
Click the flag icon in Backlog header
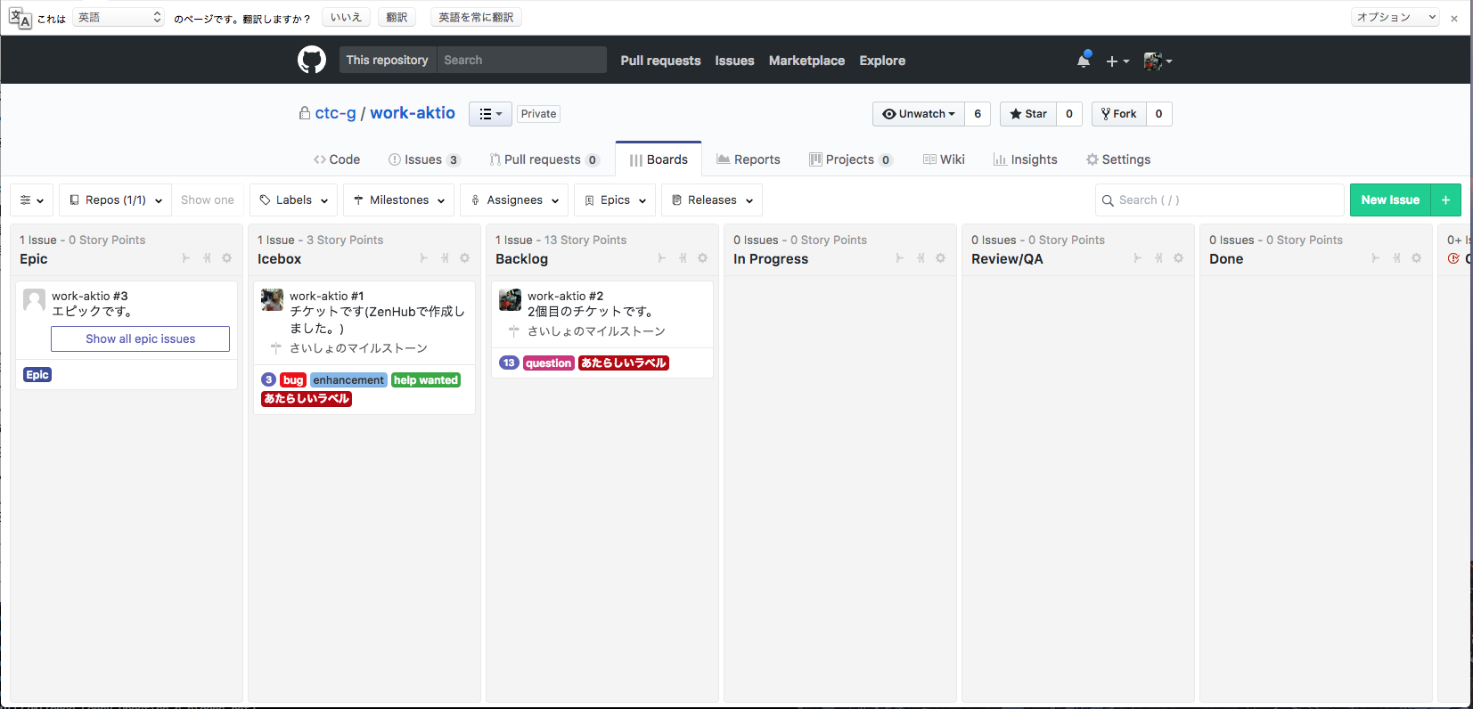(662, 258)
